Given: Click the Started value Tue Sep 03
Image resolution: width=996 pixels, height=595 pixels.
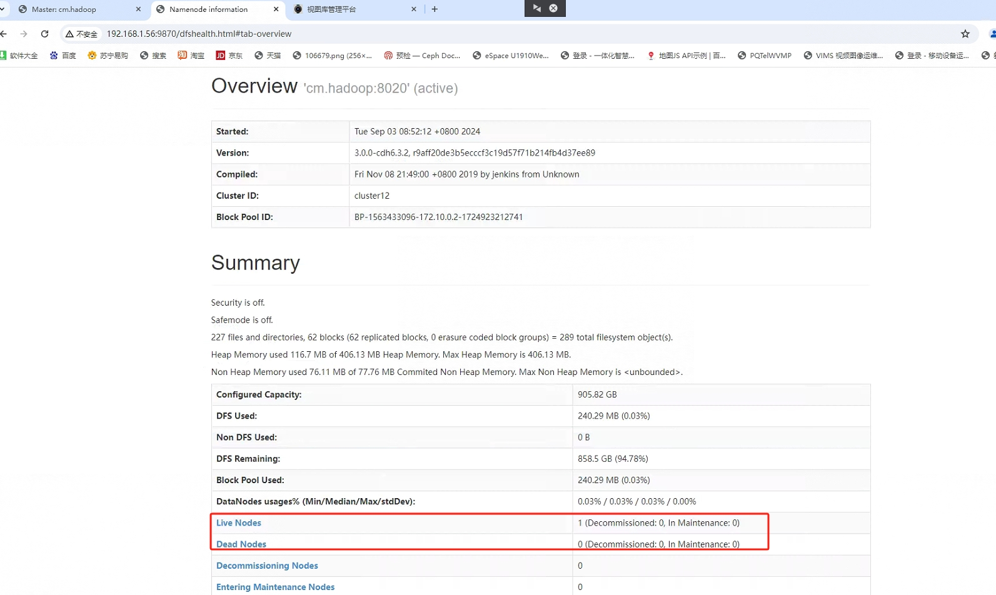Looking at the screenshot, I should tap(417, 131).
